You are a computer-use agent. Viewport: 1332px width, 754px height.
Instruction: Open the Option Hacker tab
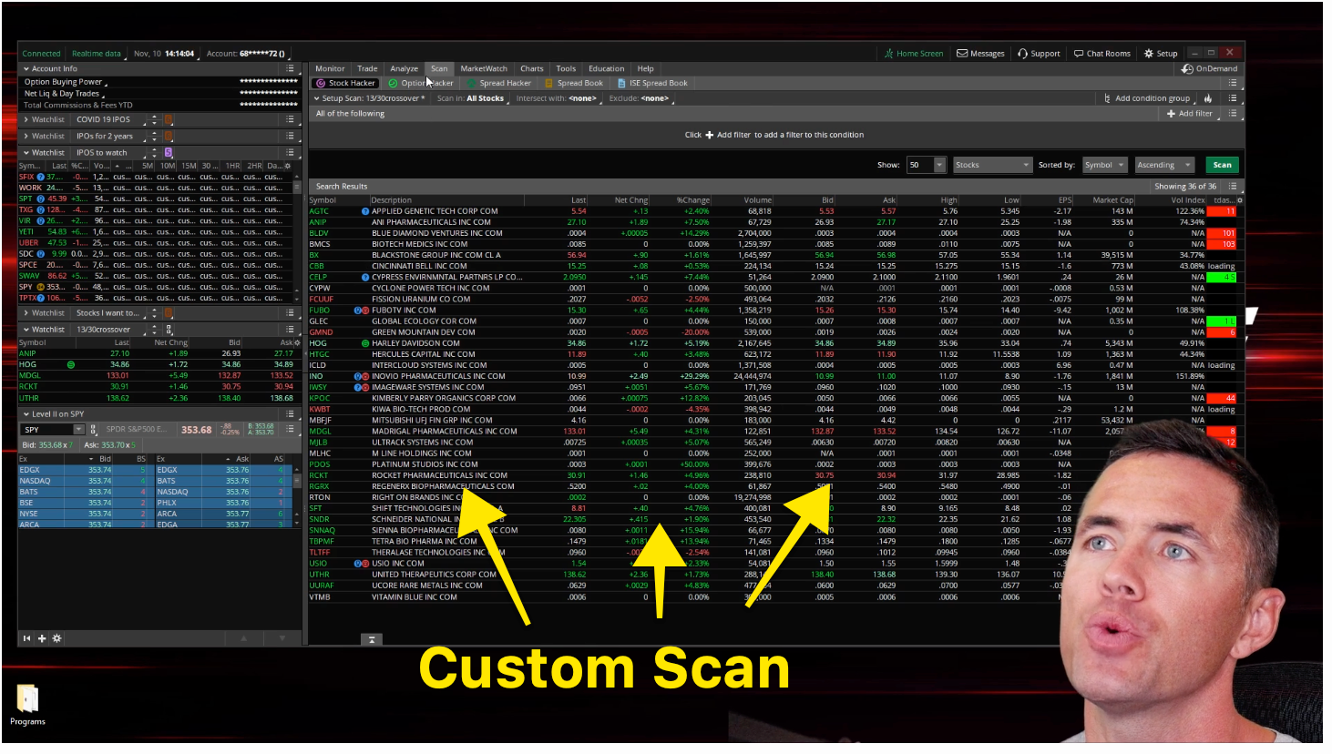coord(421,83)
